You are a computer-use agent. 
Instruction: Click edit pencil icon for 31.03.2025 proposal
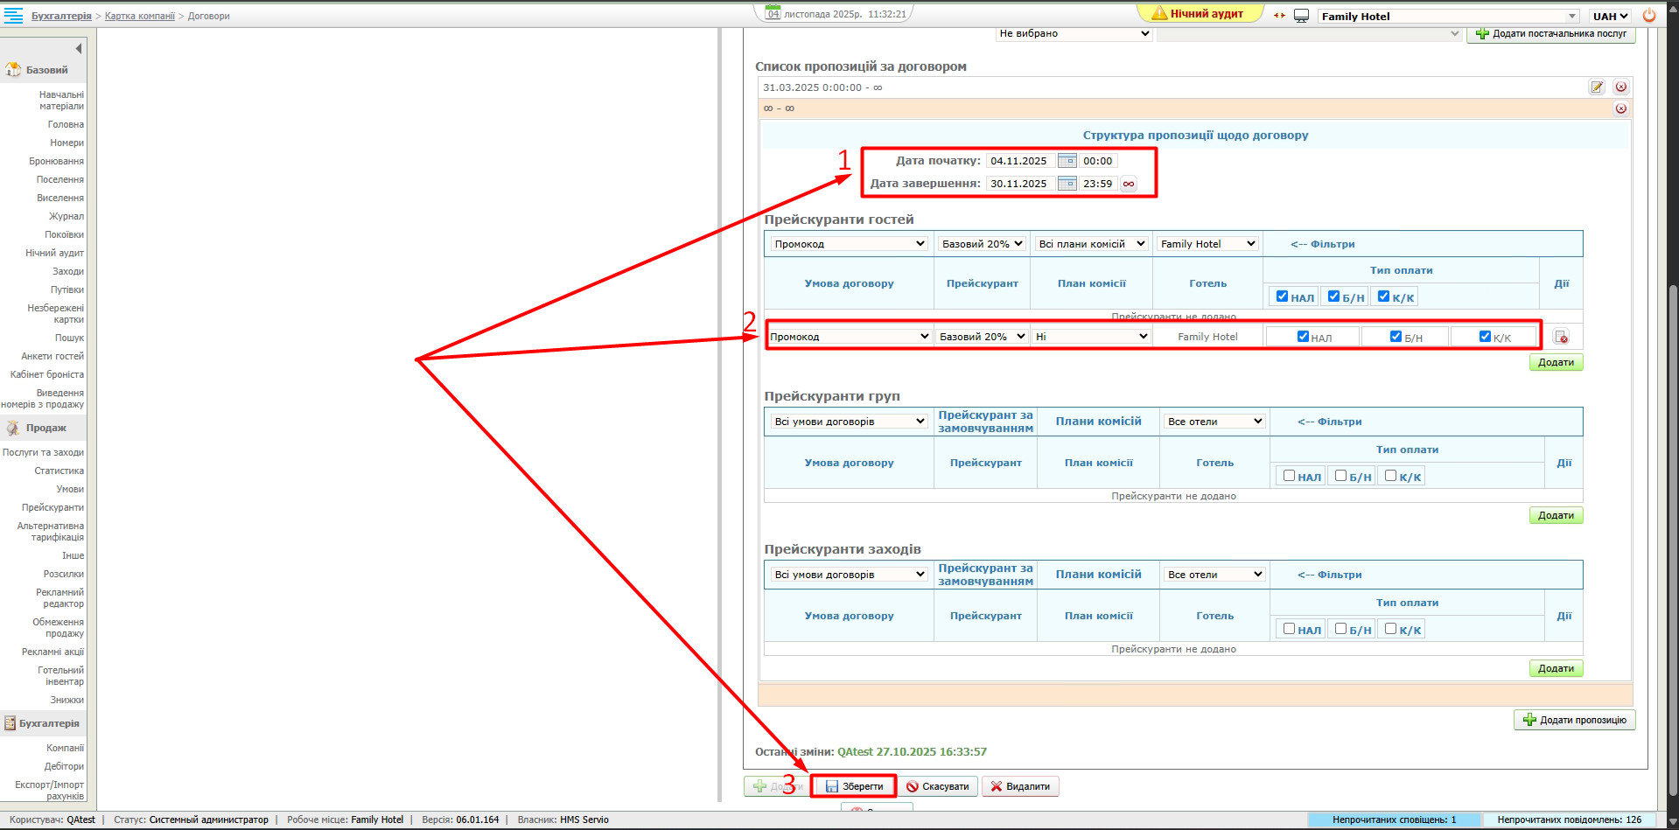(x=1597, y=87)
